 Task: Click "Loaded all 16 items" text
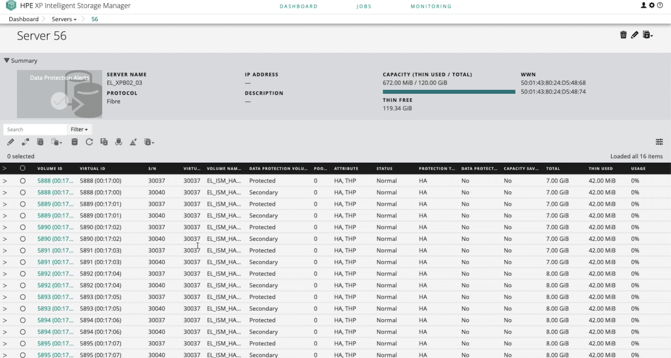(637, 156)
